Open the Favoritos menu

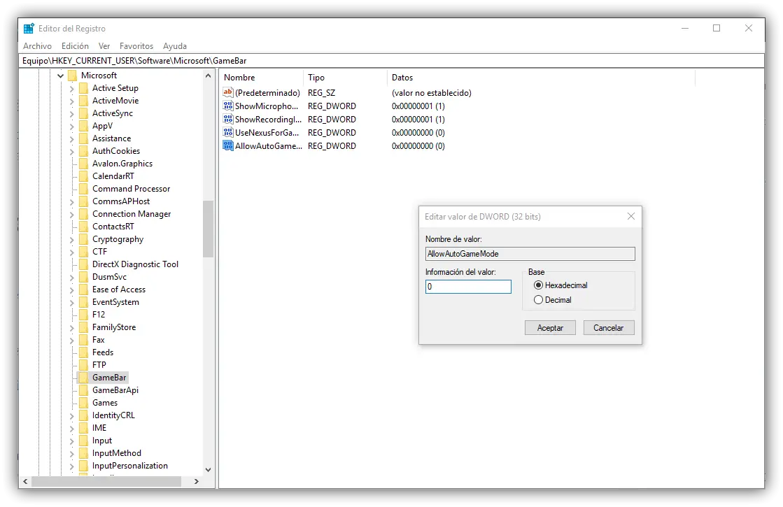click(x=136, y=46)
